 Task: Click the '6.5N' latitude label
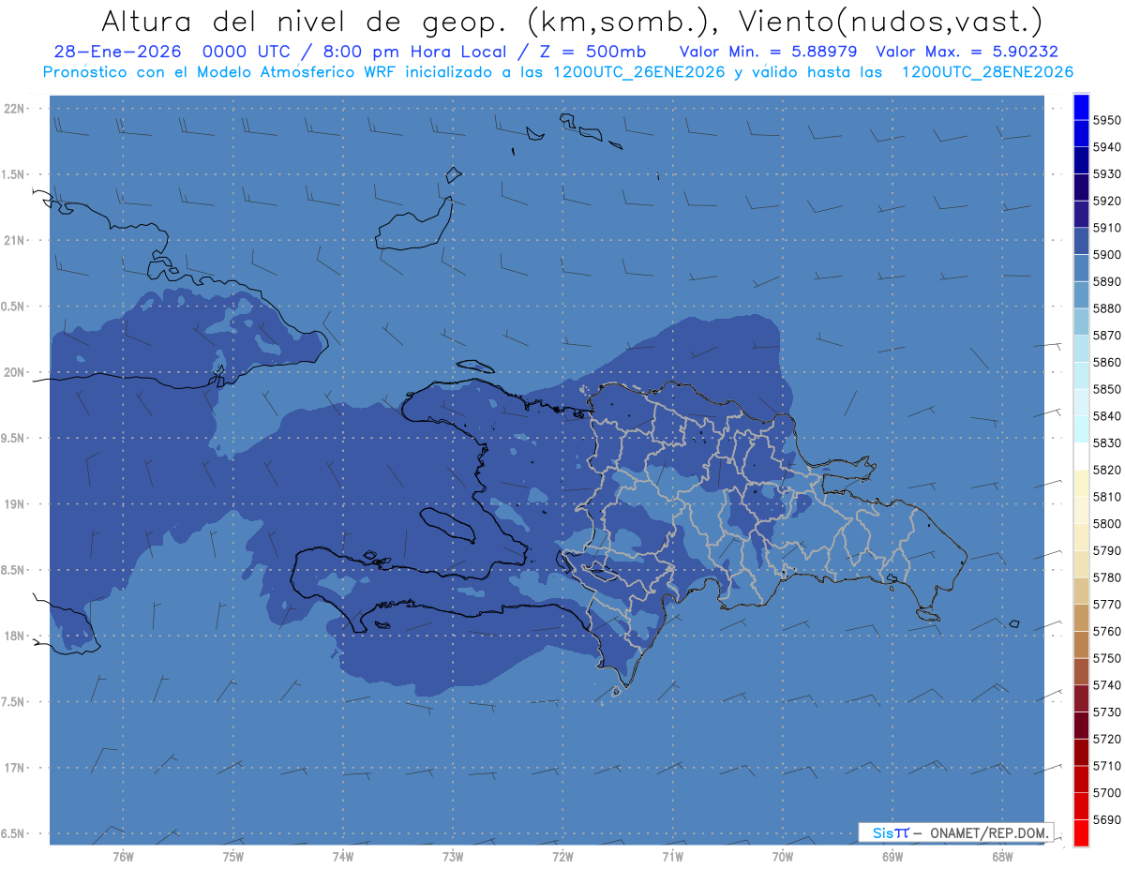(x=13, y=833)
